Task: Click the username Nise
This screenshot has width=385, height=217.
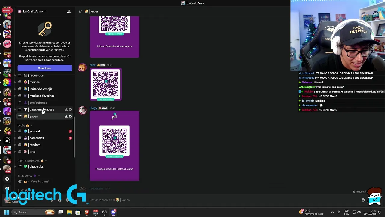Action: (93, 65)
